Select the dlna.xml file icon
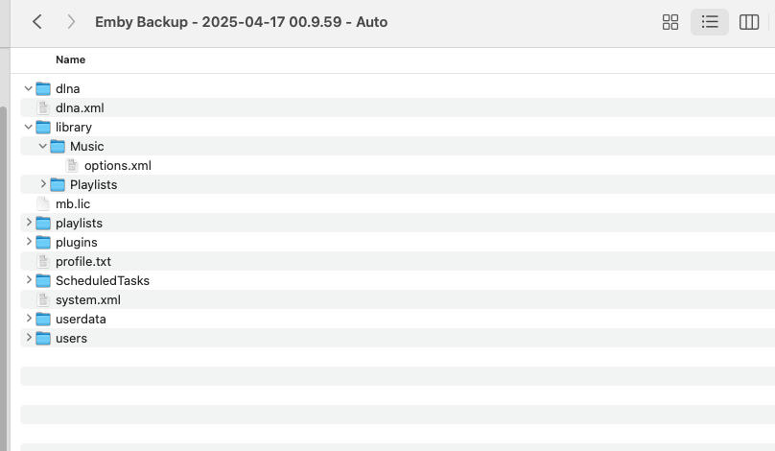Viewport: 775px width, 451px height. [x=43, y=107]
